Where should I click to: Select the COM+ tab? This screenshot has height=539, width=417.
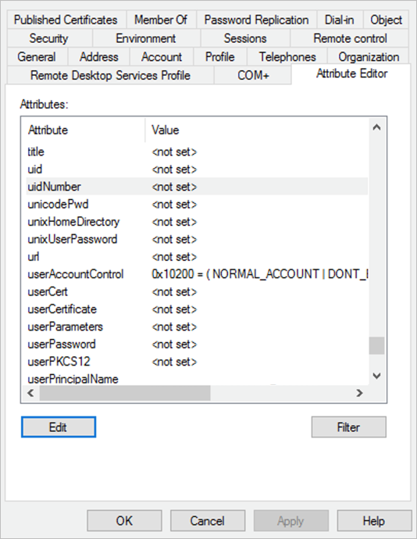coord(253,75)
